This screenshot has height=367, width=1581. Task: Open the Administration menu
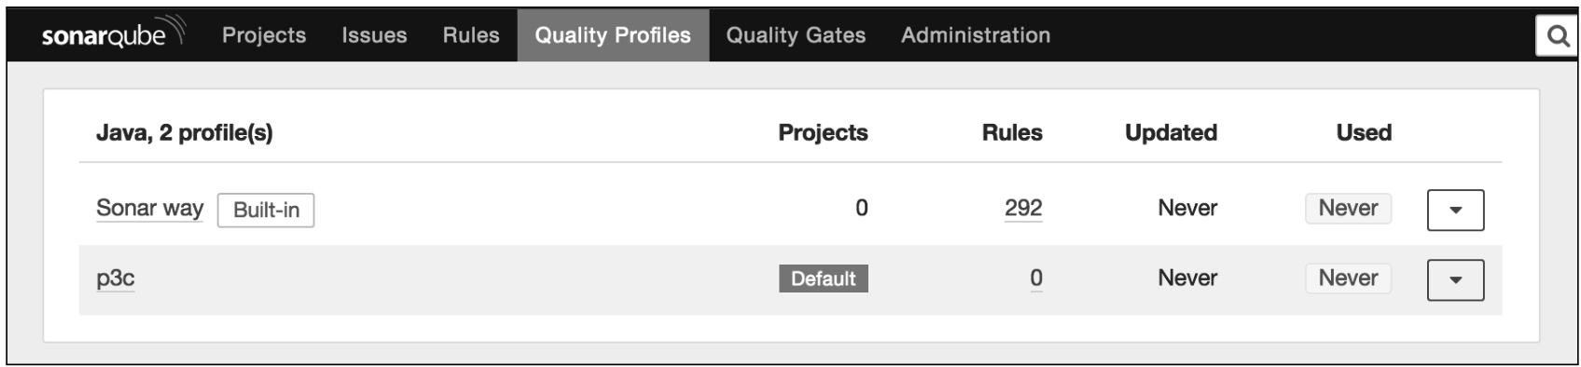click(x=976, y=35)
